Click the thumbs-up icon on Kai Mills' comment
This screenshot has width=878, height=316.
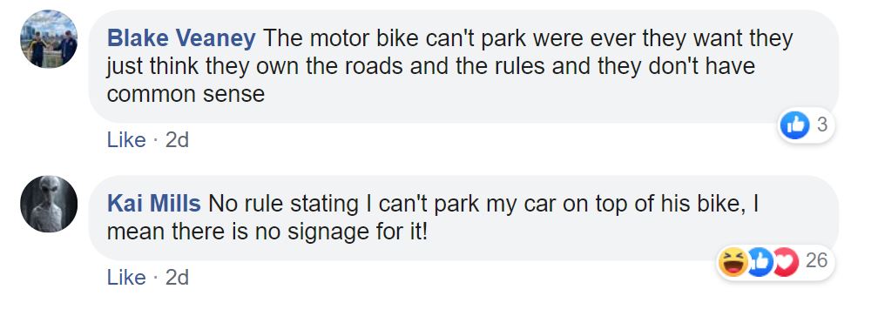click(760, 262)
